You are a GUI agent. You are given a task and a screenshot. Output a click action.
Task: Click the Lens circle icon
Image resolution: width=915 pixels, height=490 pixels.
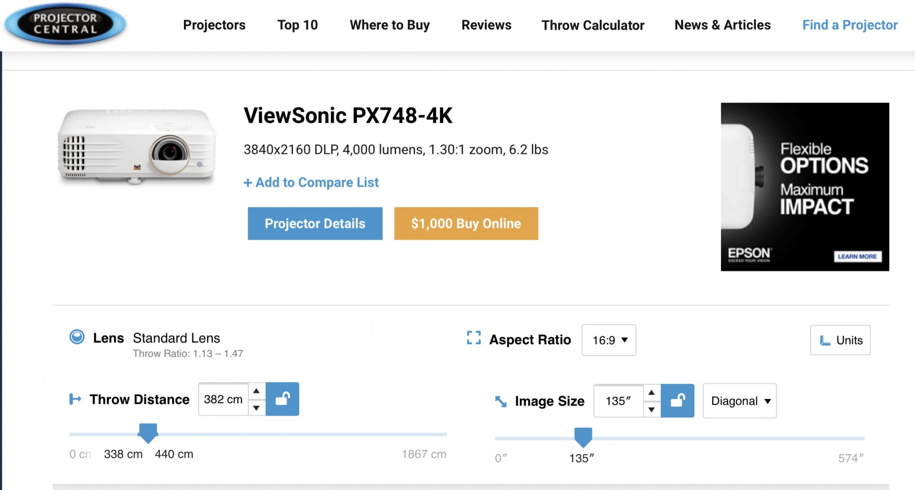click(x=77, y=337)
